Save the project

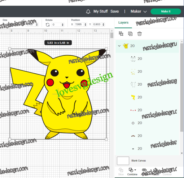coord(115,12)
